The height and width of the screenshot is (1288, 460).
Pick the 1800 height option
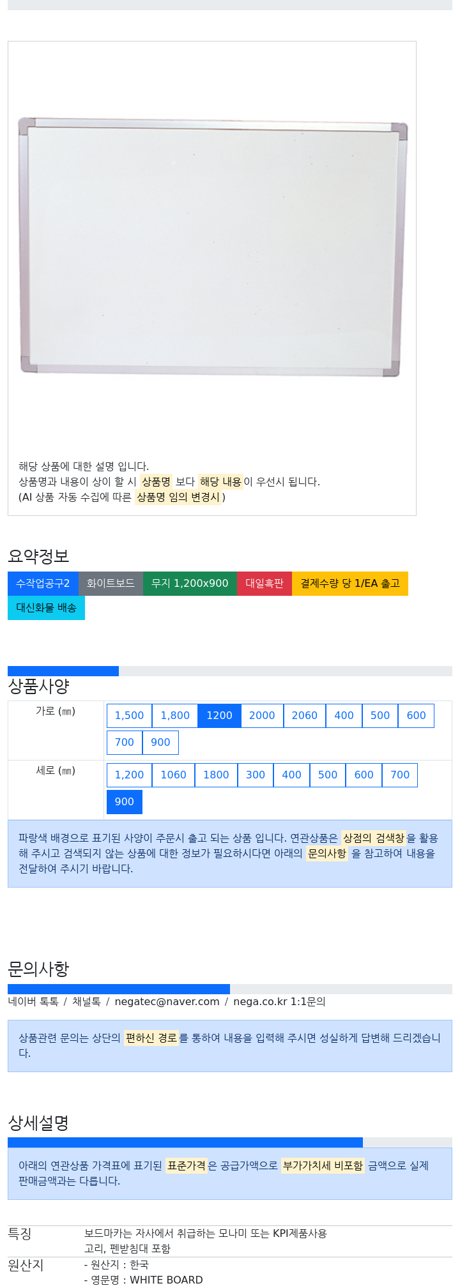click(216, 775)
